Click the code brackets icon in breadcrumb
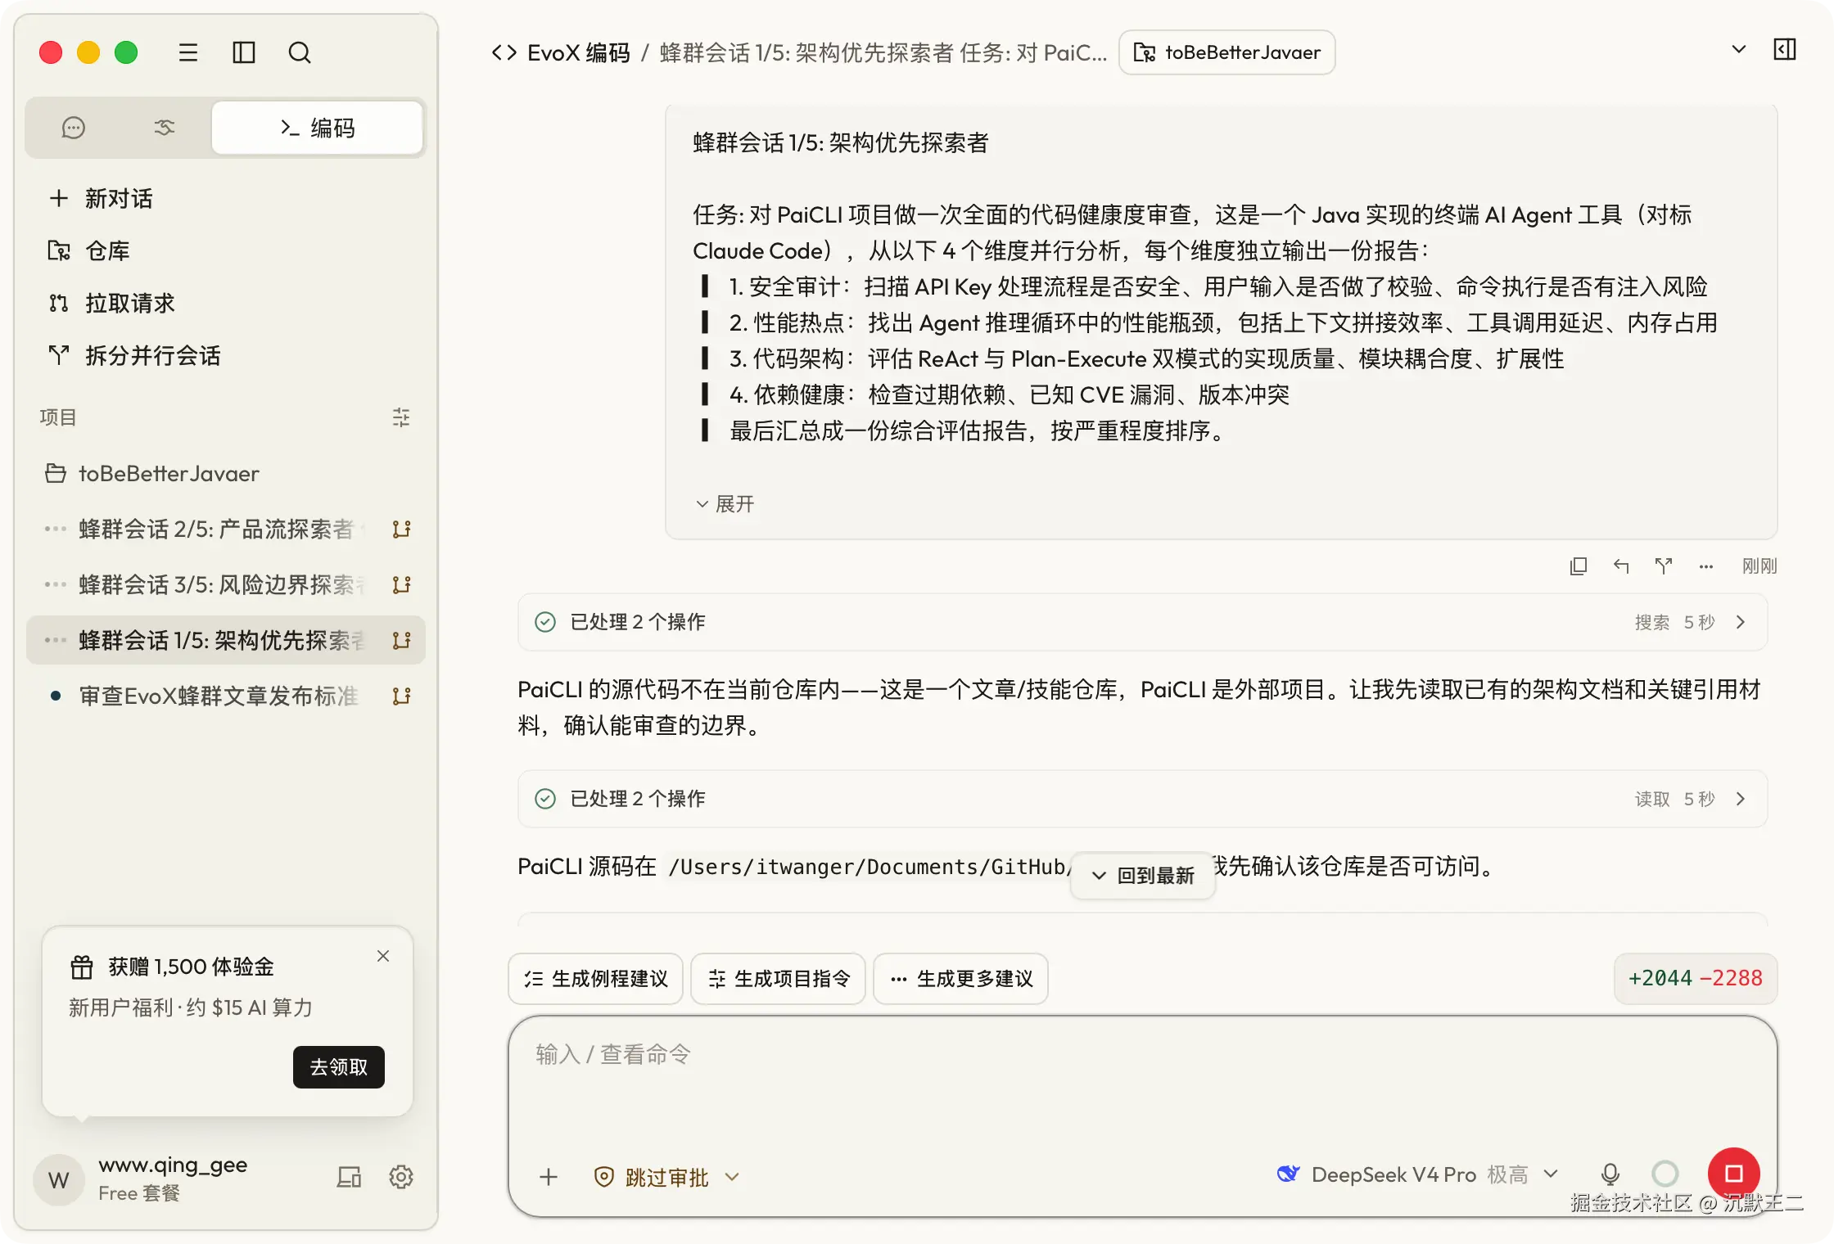Viewport: 1834px width, 1244px height. [504, 52]
